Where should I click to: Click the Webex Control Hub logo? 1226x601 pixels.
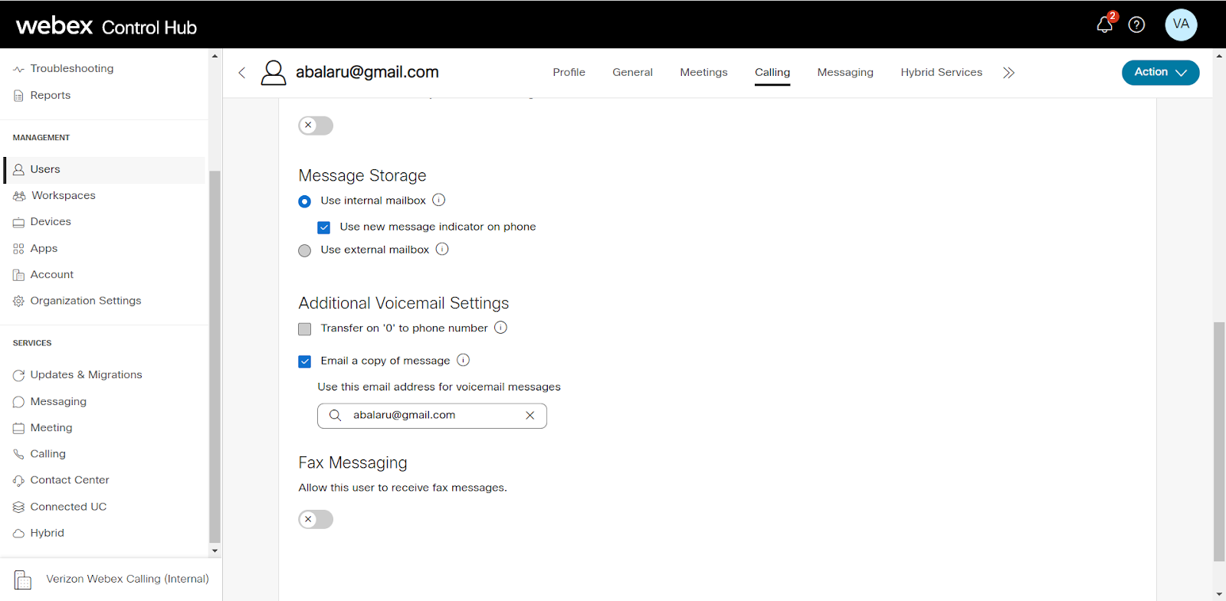point(107,26)
